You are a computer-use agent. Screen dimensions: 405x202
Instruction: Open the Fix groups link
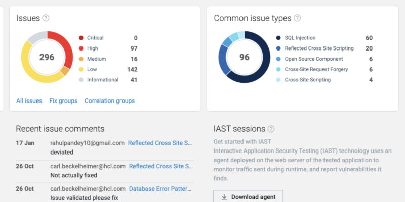click(63, 101)
